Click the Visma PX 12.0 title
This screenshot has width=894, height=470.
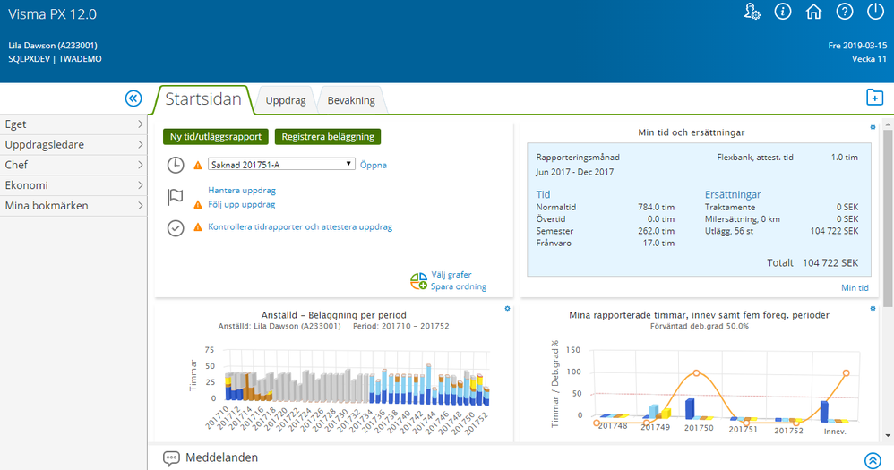(x=53, y=14)
